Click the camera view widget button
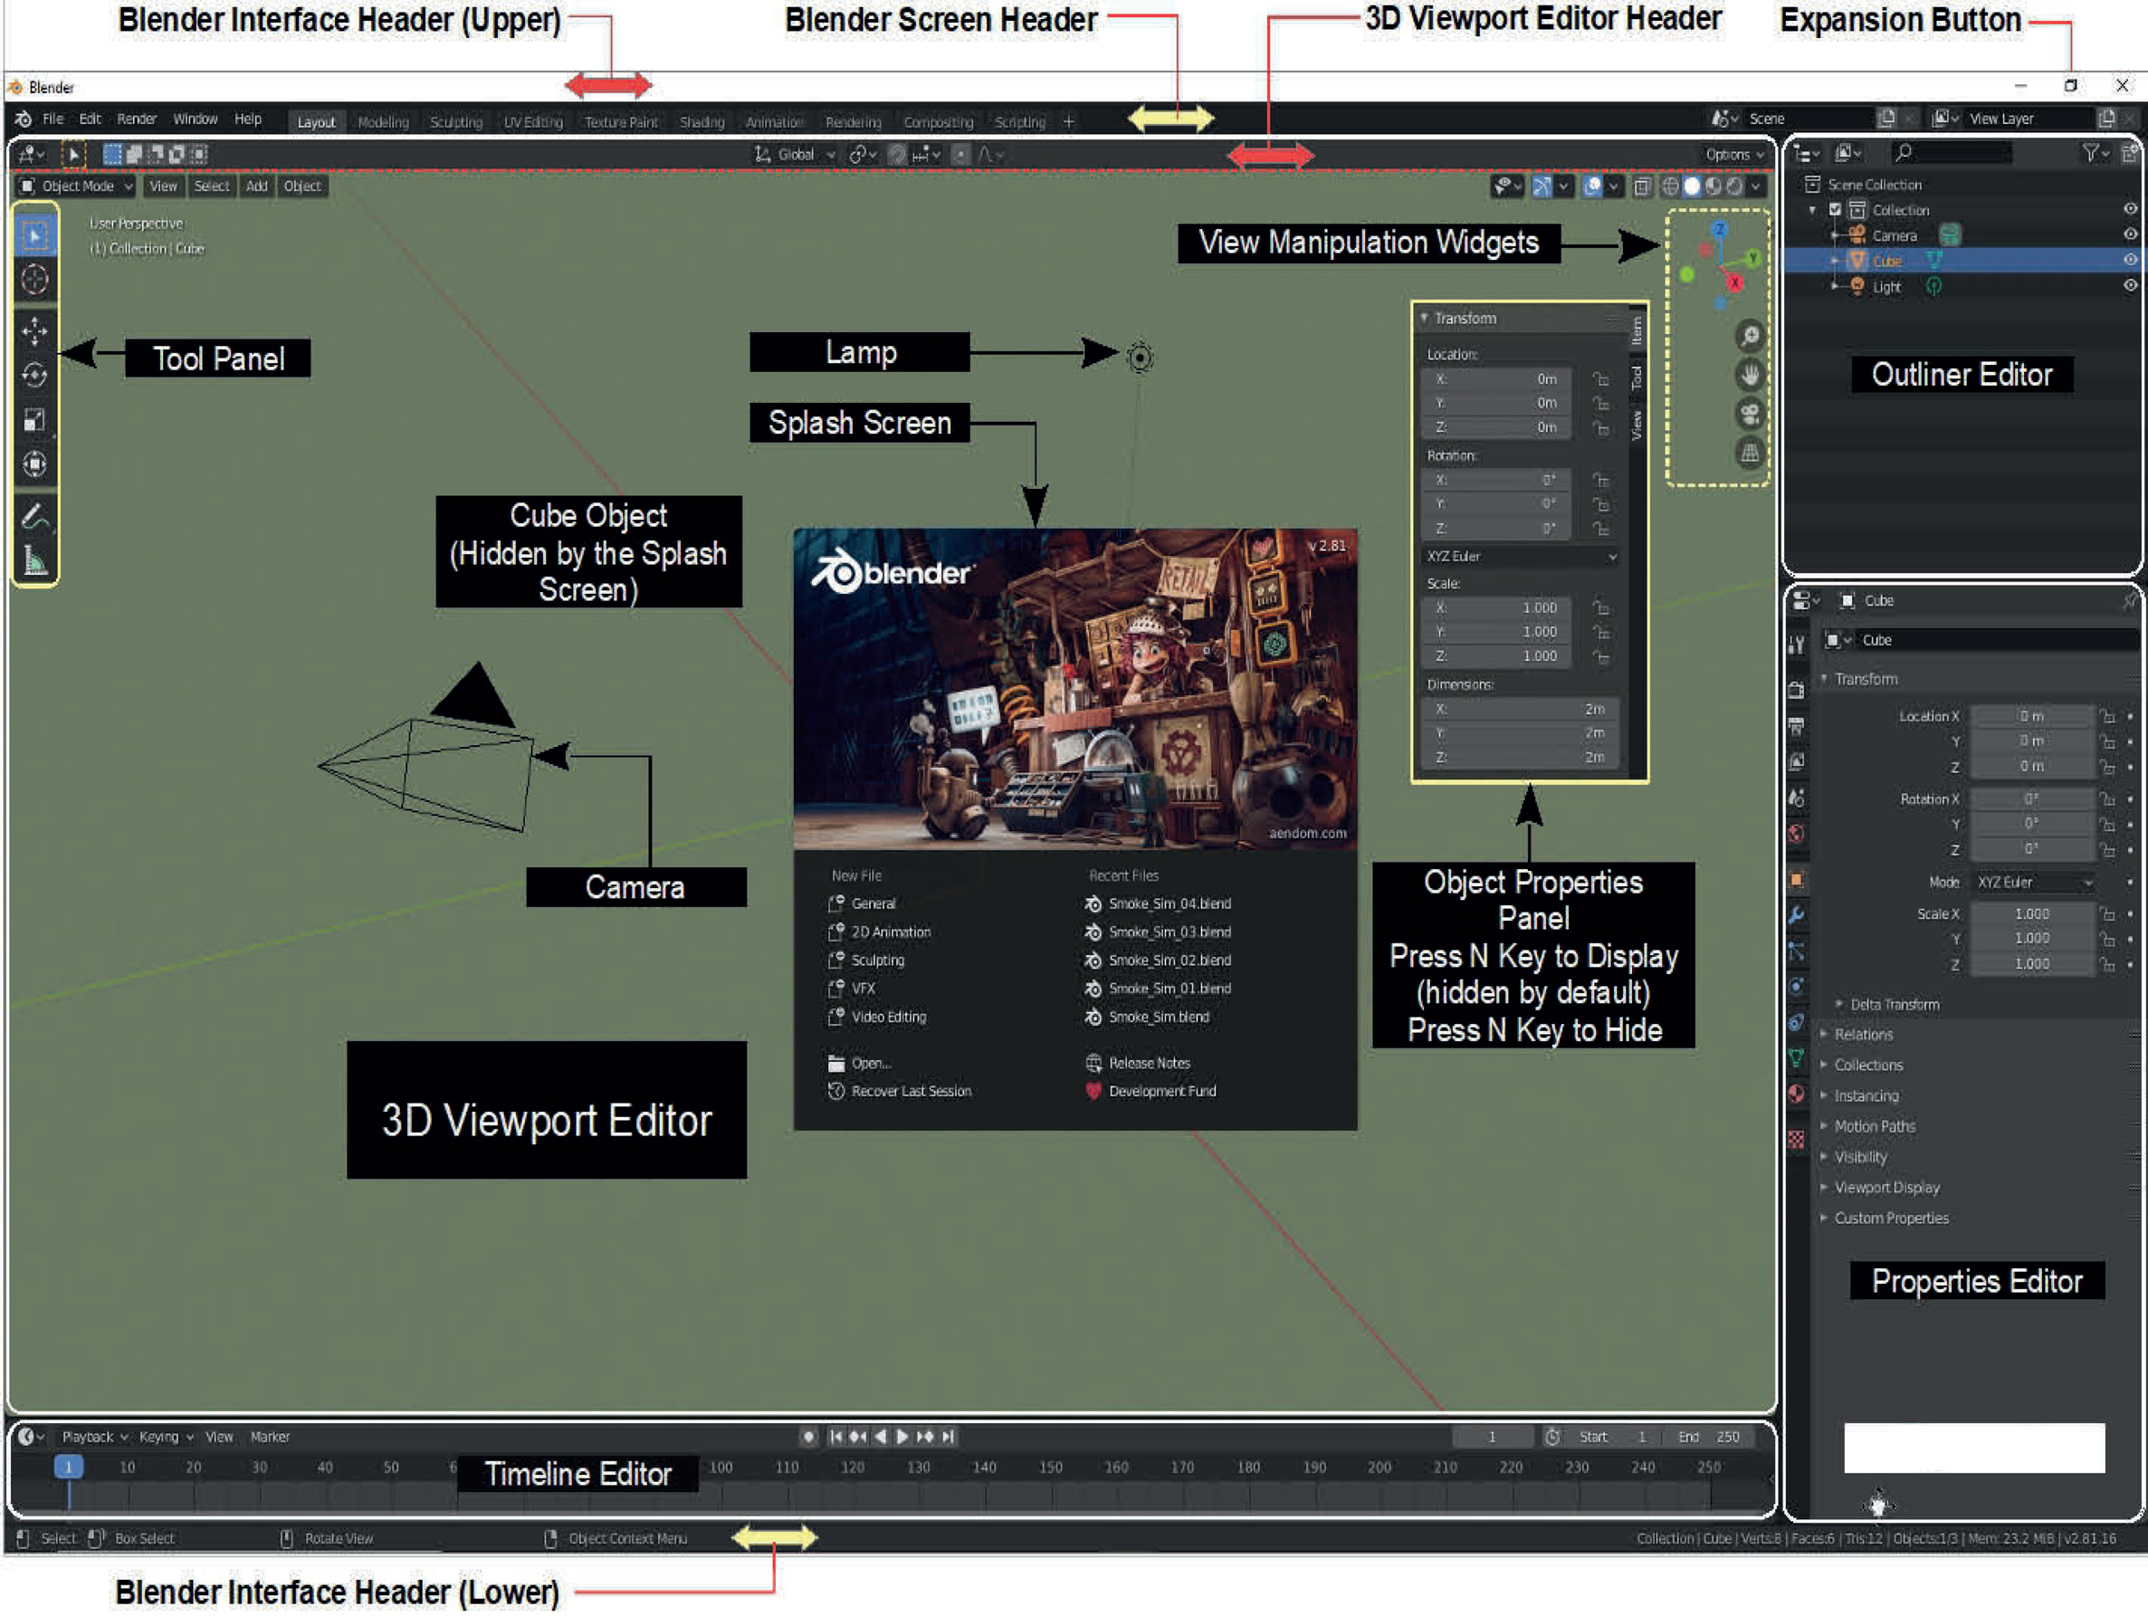2148x1616 pixels. [x=1749, y=415]
